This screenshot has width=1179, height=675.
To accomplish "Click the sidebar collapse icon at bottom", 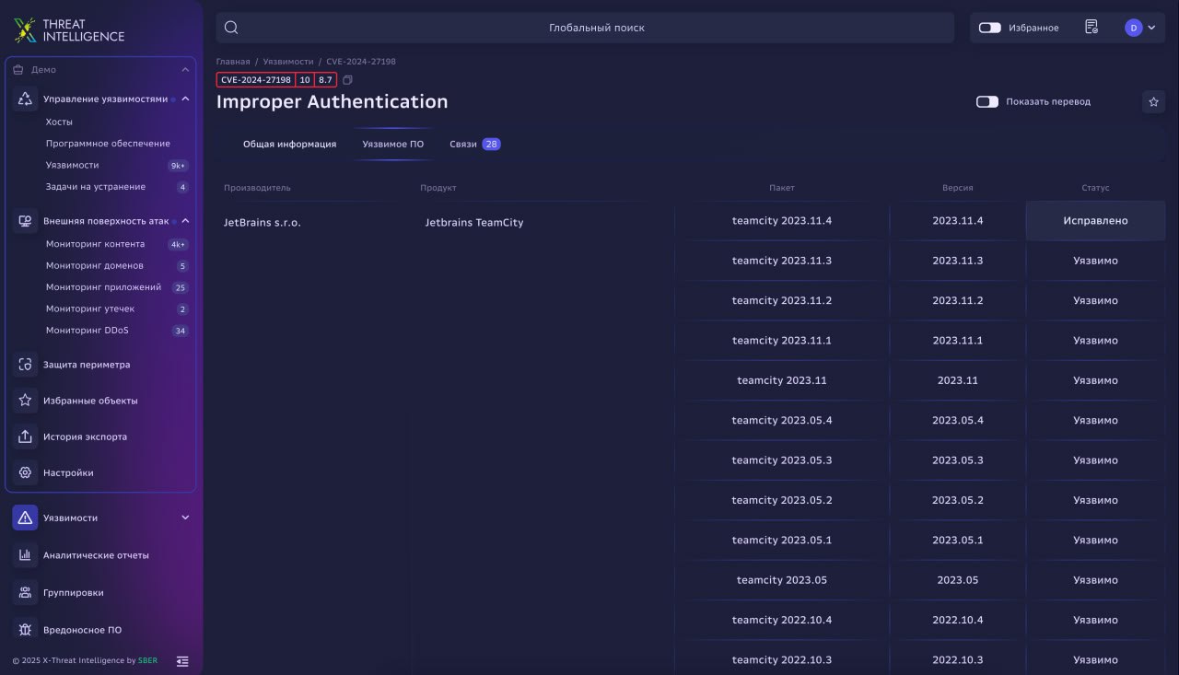I will pos(182,660).
